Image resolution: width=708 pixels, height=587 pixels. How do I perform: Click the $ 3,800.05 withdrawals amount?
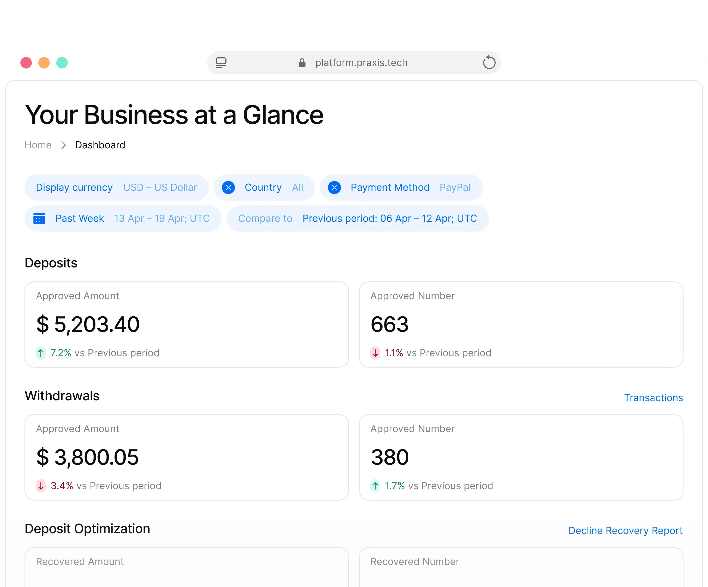click(88, 457)
